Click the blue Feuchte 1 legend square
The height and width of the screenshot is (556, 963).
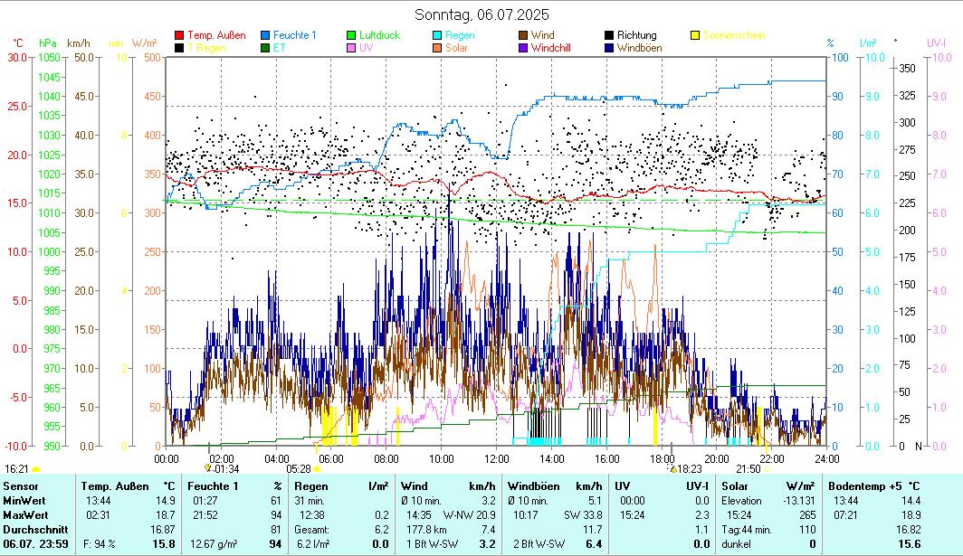coord(266,35)
